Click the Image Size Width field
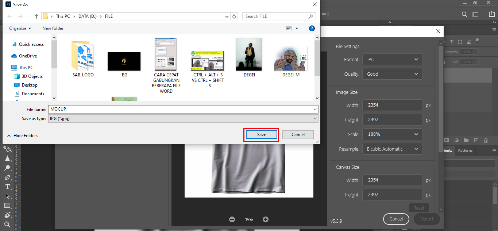Screen dimensions: 498x231 pyautogui.click(x=392, y=105)
